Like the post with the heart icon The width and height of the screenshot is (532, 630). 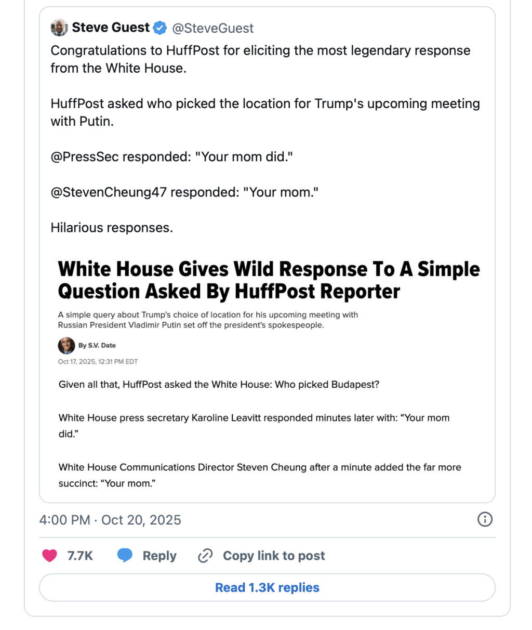click(50, 556)
